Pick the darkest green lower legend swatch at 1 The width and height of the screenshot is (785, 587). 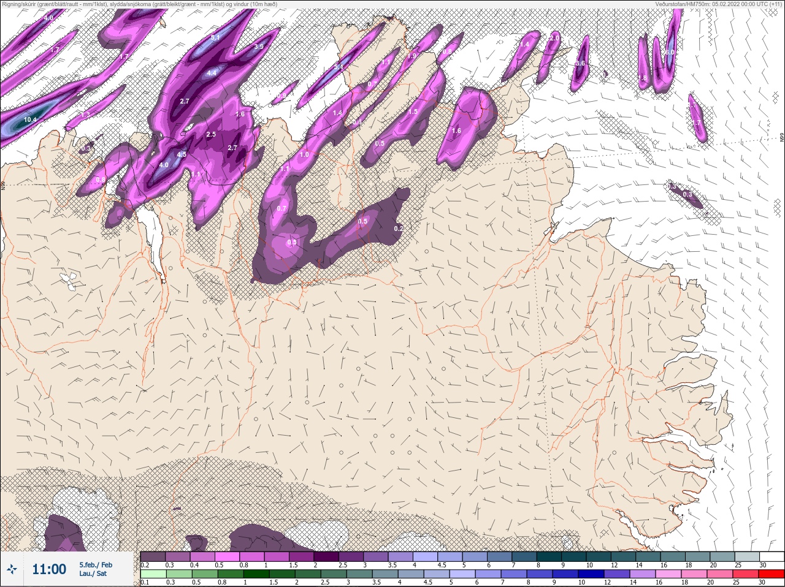coord(256,574)
